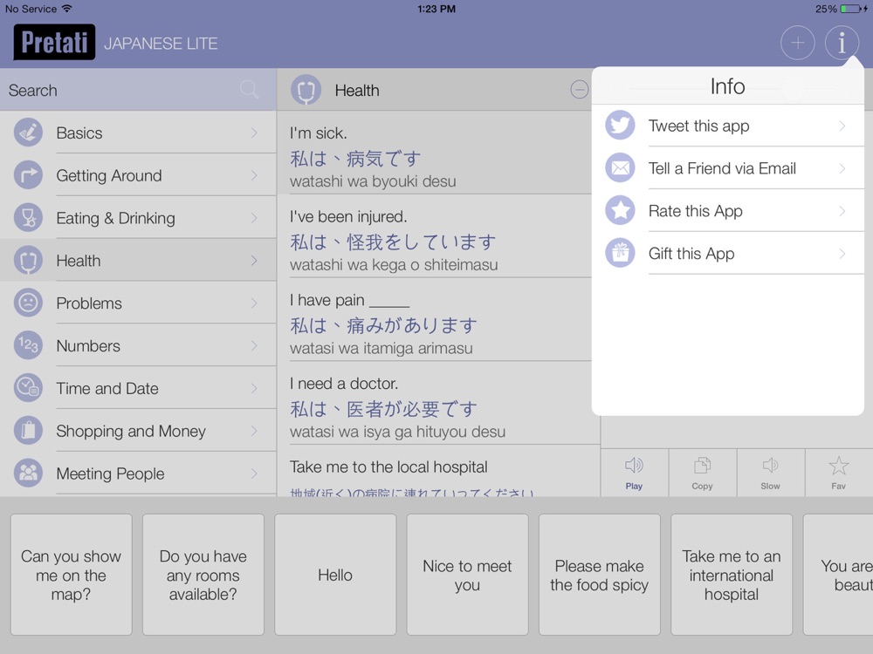Viewport: 873px width, 654px height.
Task: Open the Numbers category
Action: point(138,345)
